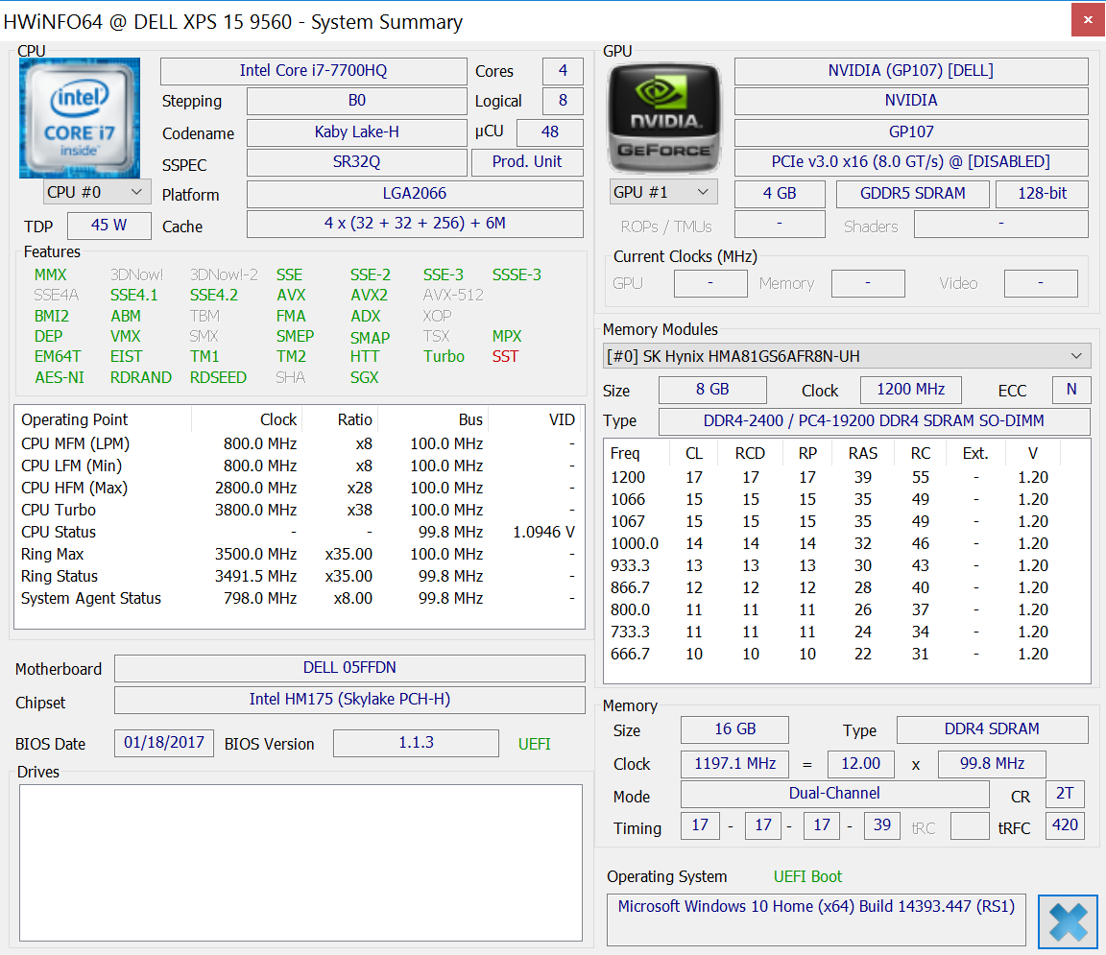Select the Platform value LGA2066
The width and height of the screenshot is (1106, 955).
click(x=415, y=193)
